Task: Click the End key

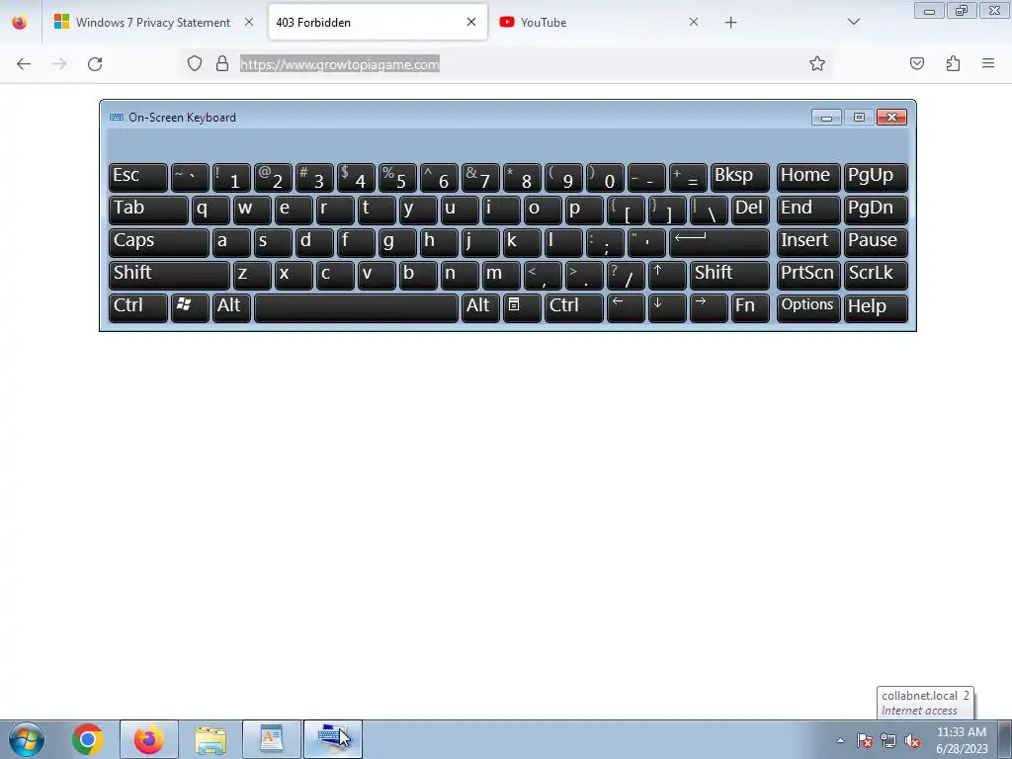Action: click(x=808, y=210)
